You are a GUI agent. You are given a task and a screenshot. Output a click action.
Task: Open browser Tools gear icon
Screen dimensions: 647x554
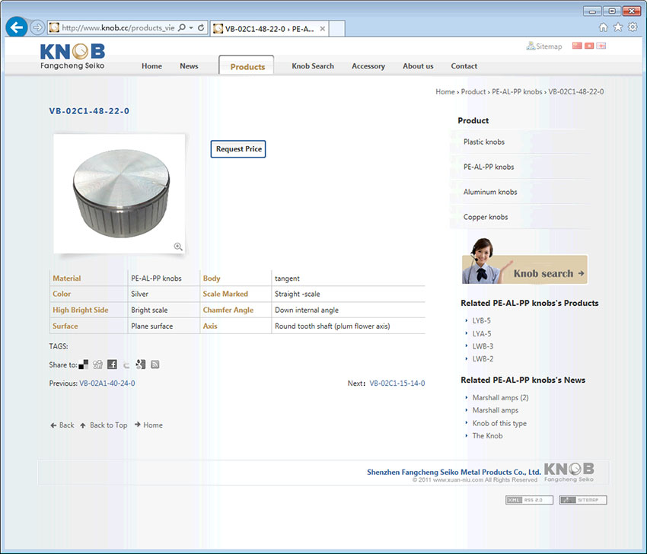tap(632, 27)
